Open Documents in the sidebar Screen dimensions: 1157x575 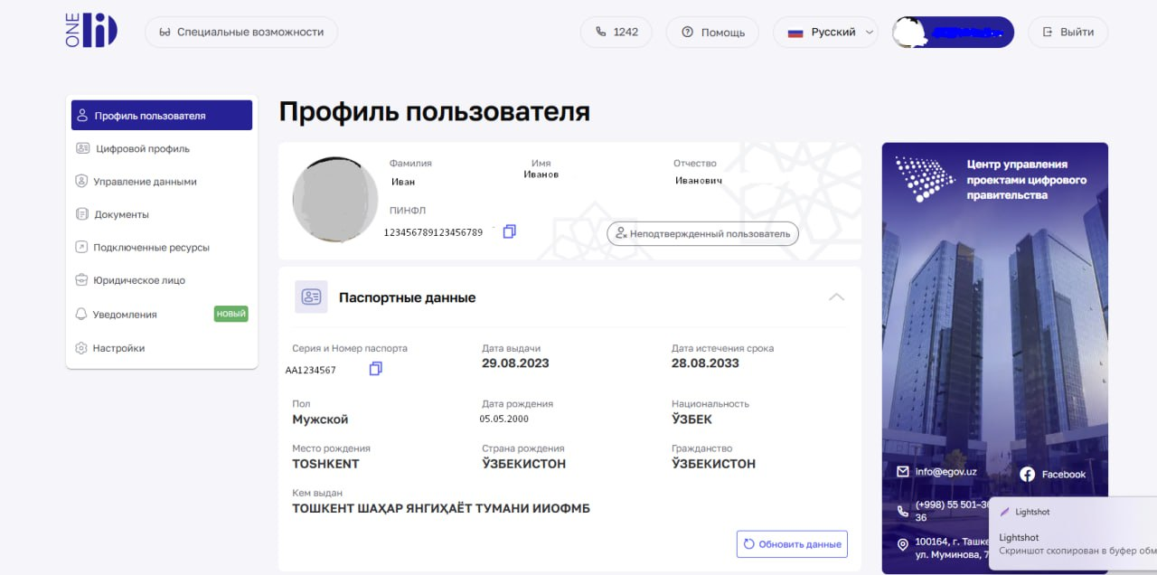pyautogui.click(x=121, y=215)
